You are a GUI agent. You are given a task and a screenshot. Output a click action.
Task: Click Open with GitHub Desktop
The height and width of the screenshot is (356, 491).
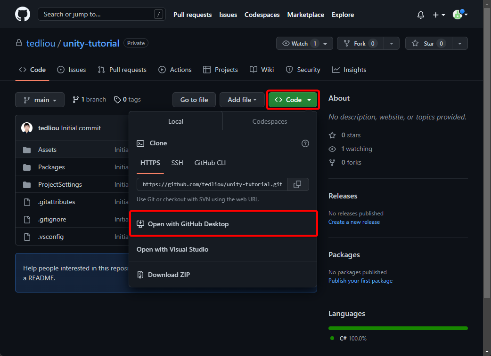pyautogui.click(x=223, y=224)
